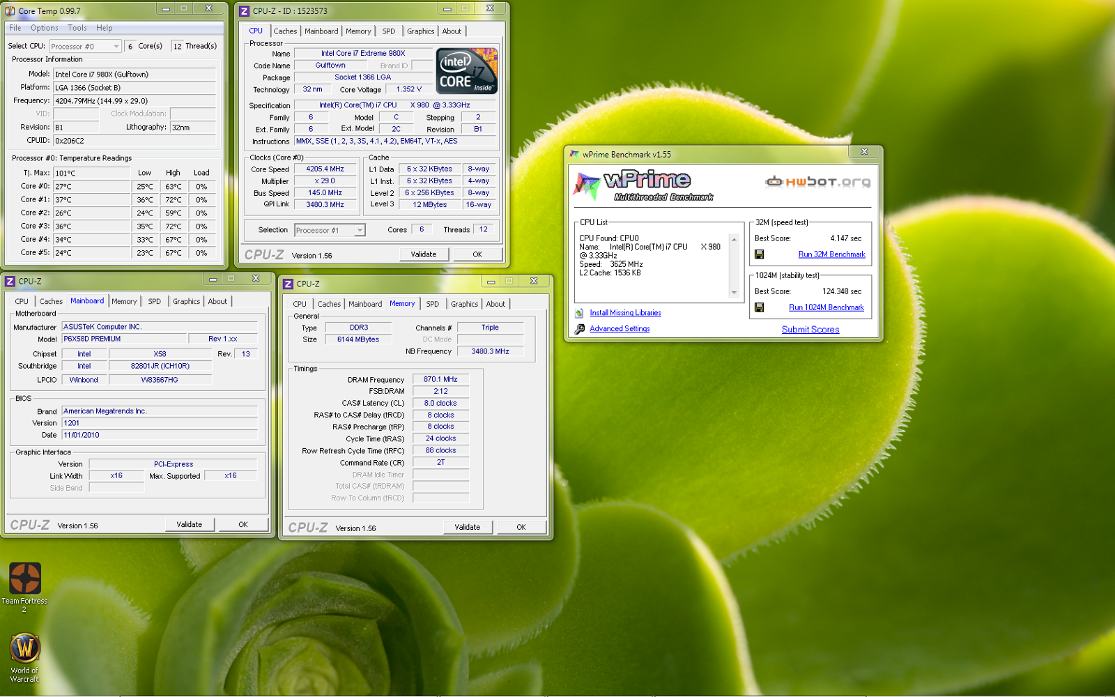Switch to SPD tab in CPU-Z ID window
The image size is (1115, 697).
(x=389, y=31)
